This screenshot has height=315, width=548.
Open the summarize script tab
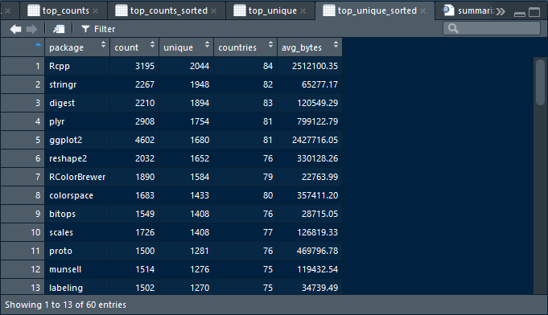tap(468, 10)
